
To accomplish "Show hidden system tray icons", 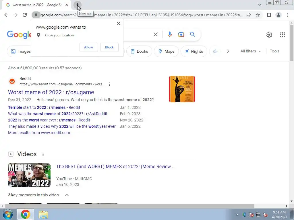I will (237, 215).
